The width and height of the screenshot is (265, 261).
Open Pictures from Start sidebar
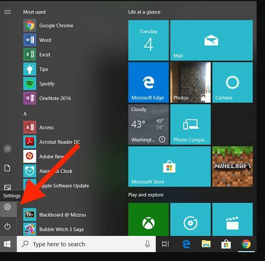tap(7, 187)
